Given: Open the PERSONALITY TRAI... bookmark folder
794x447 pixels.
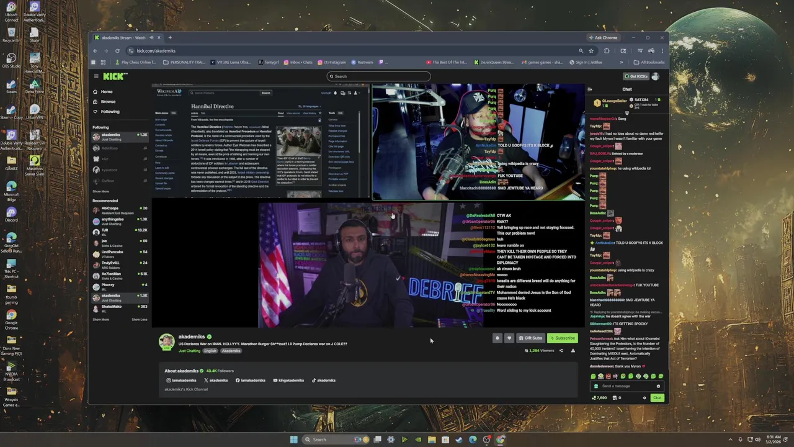Looking at the screenshot, I should coord(184,62).
